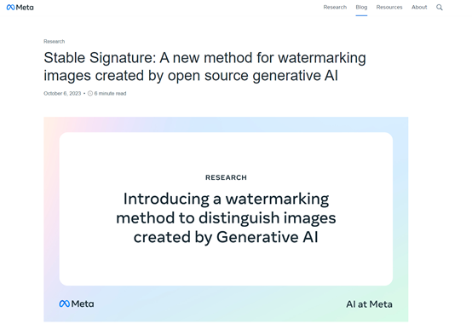Open the search magnifier icon

pos(440,8)
